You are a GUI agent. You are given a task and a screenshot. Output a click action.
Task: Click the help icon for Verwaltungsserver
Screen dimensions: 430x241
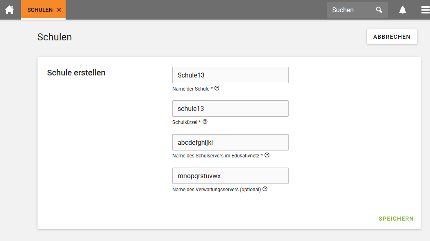click(265, 189)
